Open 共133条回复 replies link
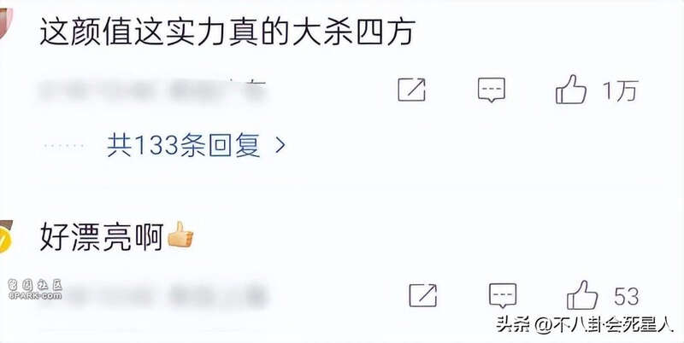The width and height of the screenshot is (684, 343). click(x=184, y=145)
